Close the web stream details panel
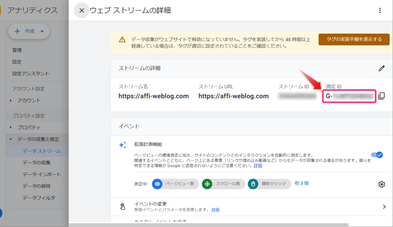The width and height of the screenshot is (393, 227). (x=81, y=11)
